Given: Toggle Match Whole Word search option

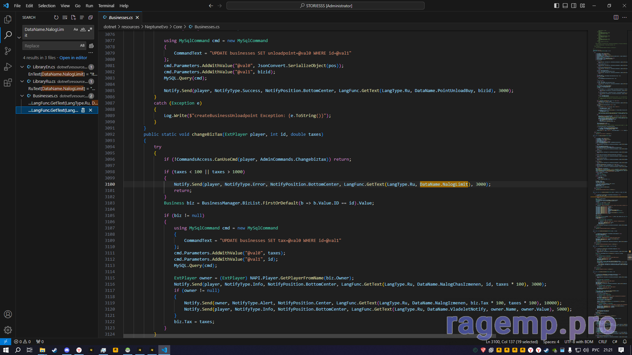Looking at the screenshot, I should point(83,29).
